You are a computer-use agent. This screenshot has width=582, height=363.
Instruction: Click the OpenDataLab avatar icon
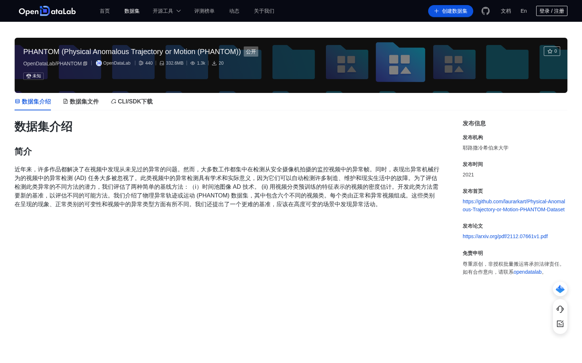pyautogui.click(x=99, y=63)
